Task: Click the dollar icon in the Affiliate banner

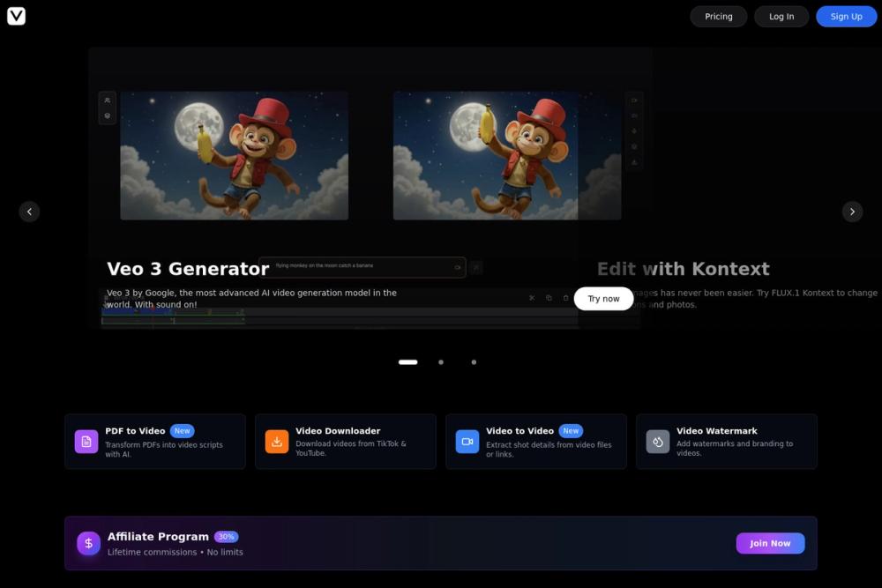Action: tap(88, 543)
